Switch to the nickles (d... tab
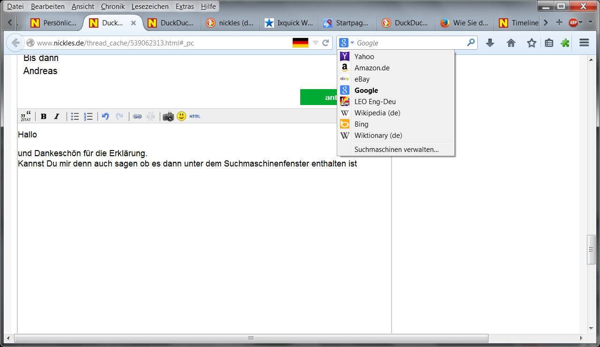The image size is (600, 347). 230,23
